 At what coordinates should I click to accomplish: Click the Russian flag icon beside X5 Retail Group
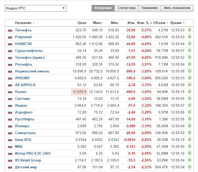tap(10, 160)
